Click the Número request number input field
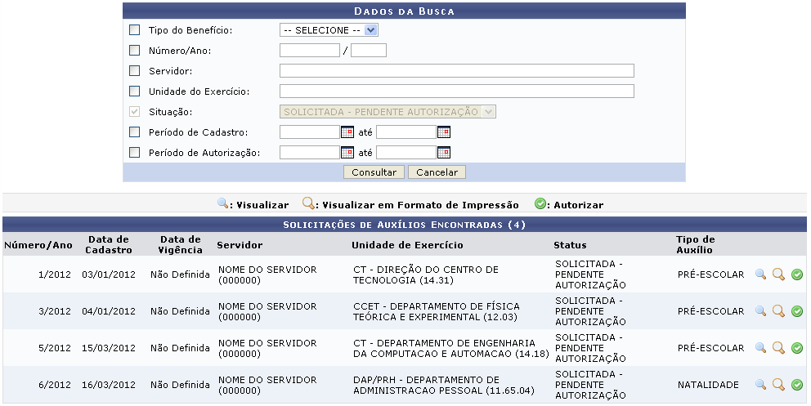This screenshot has height=406, width=811. point(309,51)
